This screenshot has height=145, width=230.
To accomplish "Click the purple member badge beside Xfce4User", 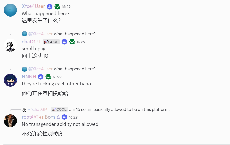I will pyautogui.click(x=50, y=7).
